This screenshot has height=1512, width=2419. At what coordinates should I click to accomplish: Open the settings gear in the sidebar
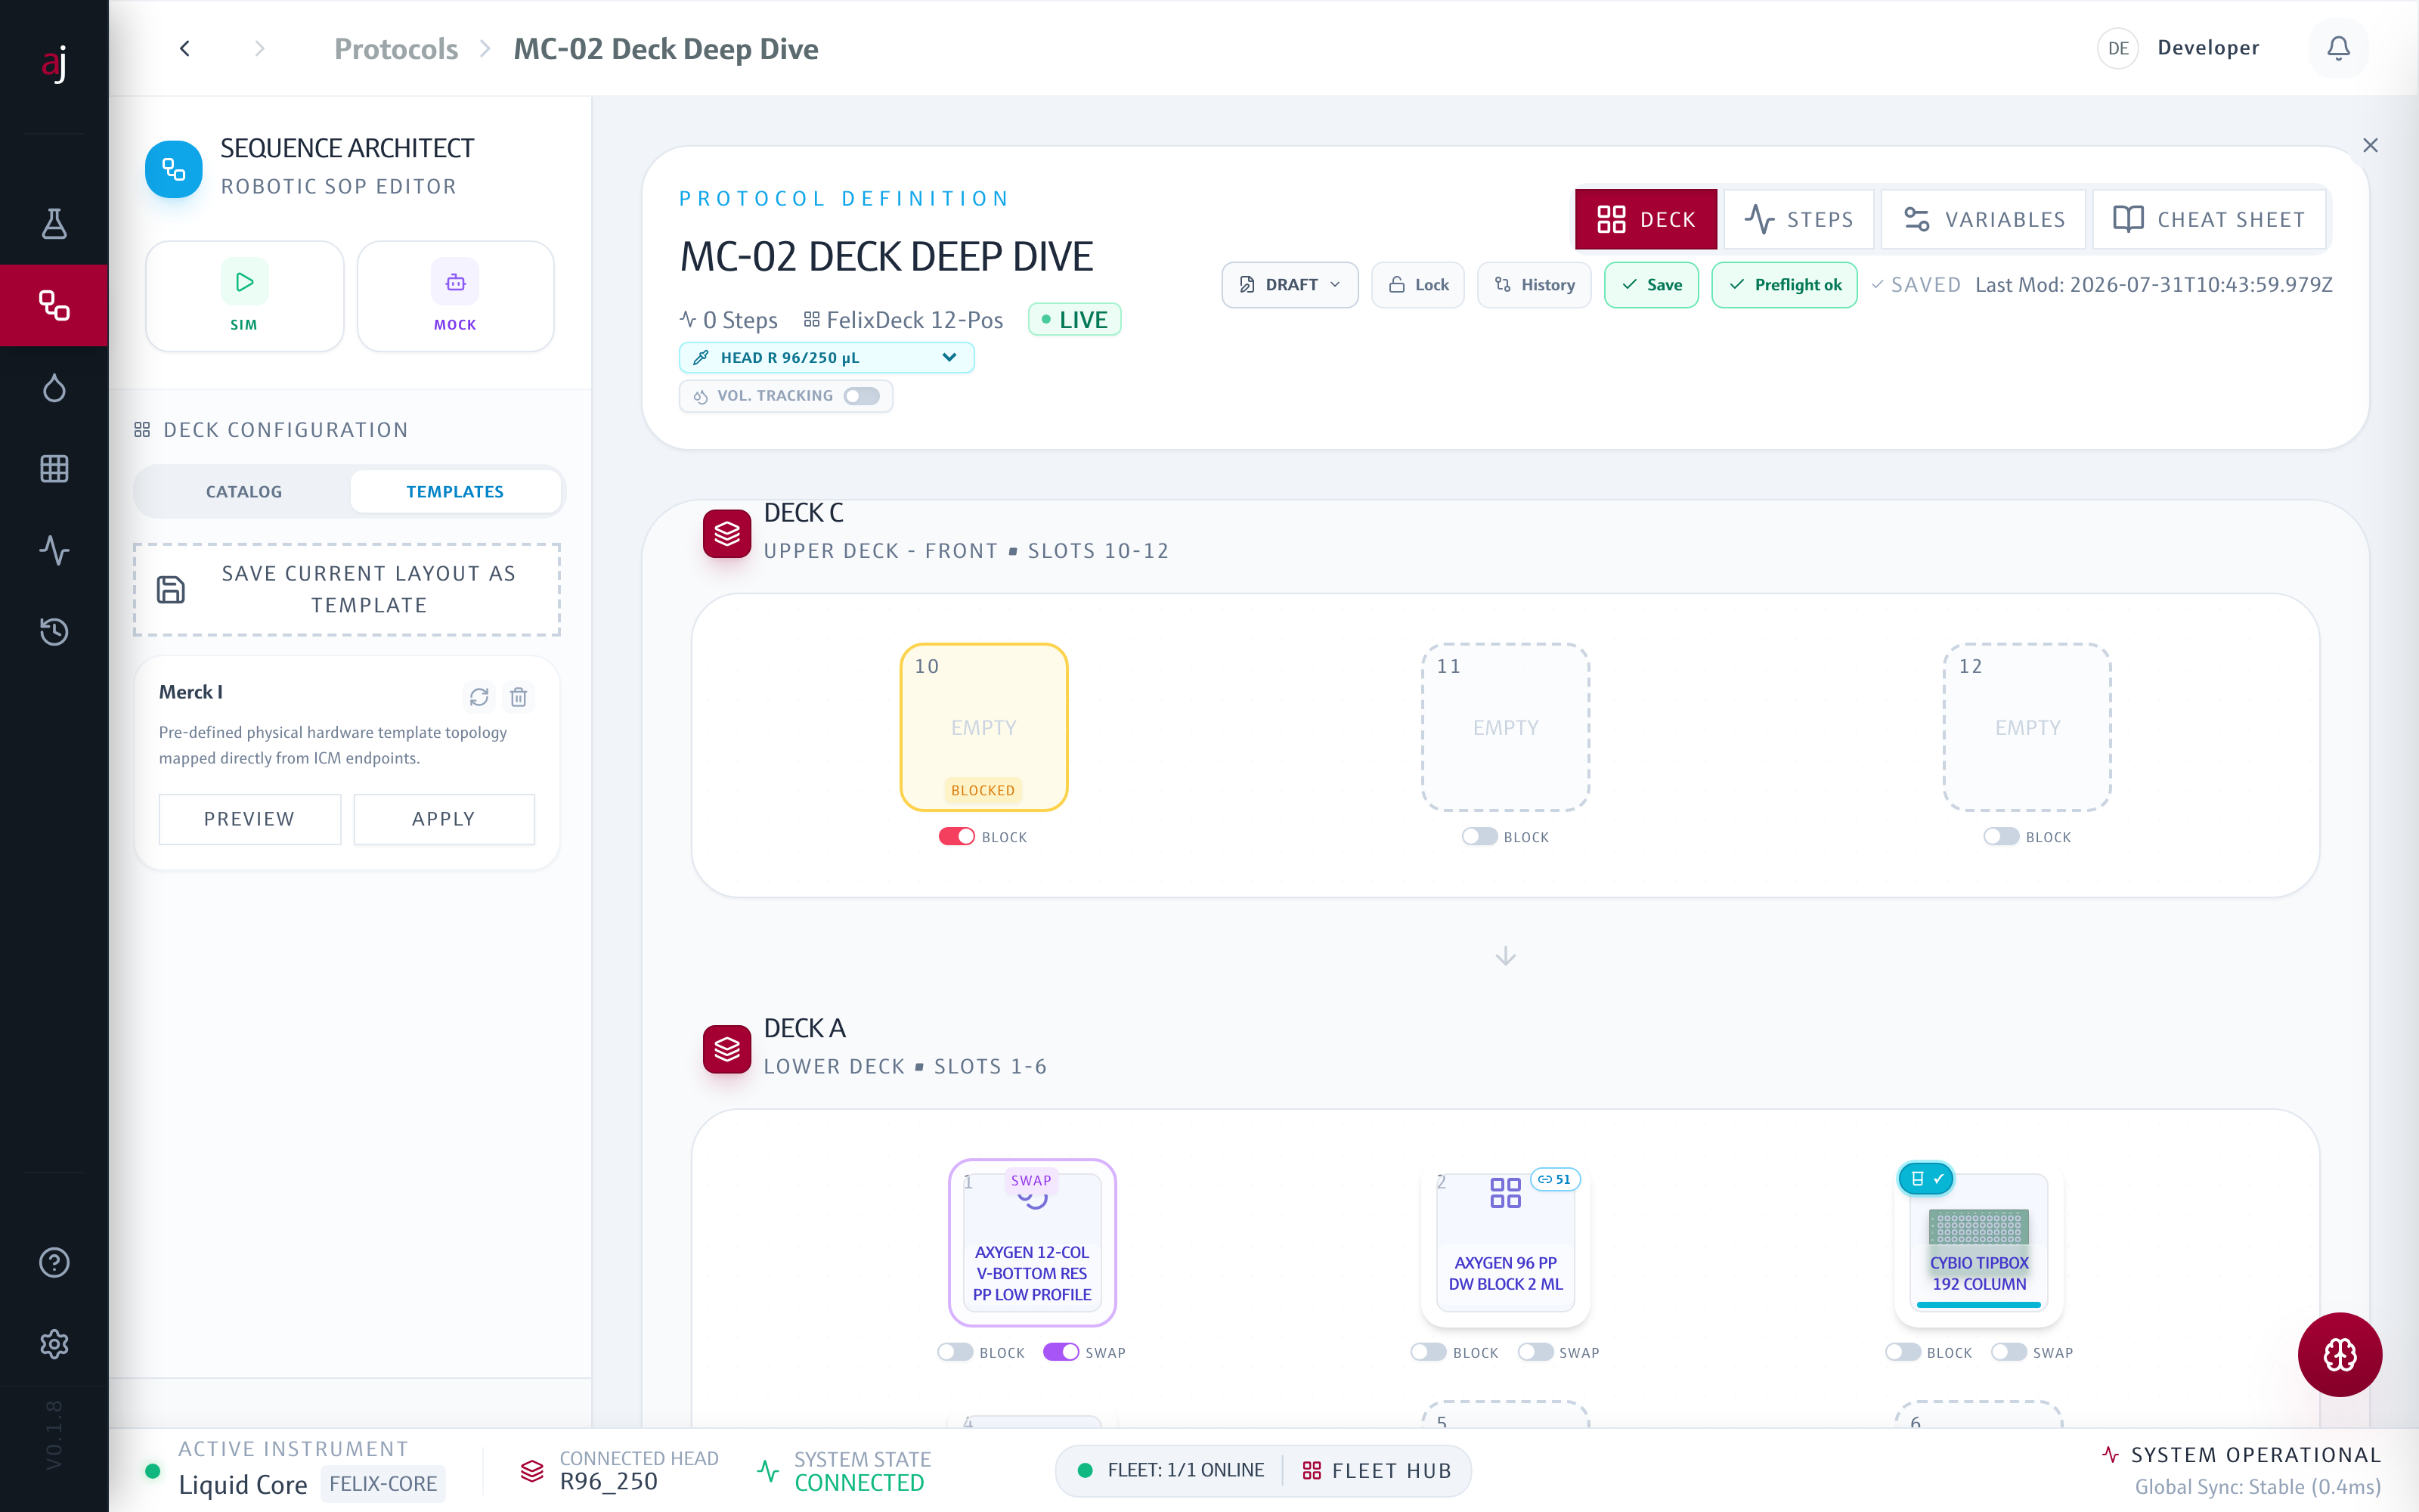(x=54, y=1343)
